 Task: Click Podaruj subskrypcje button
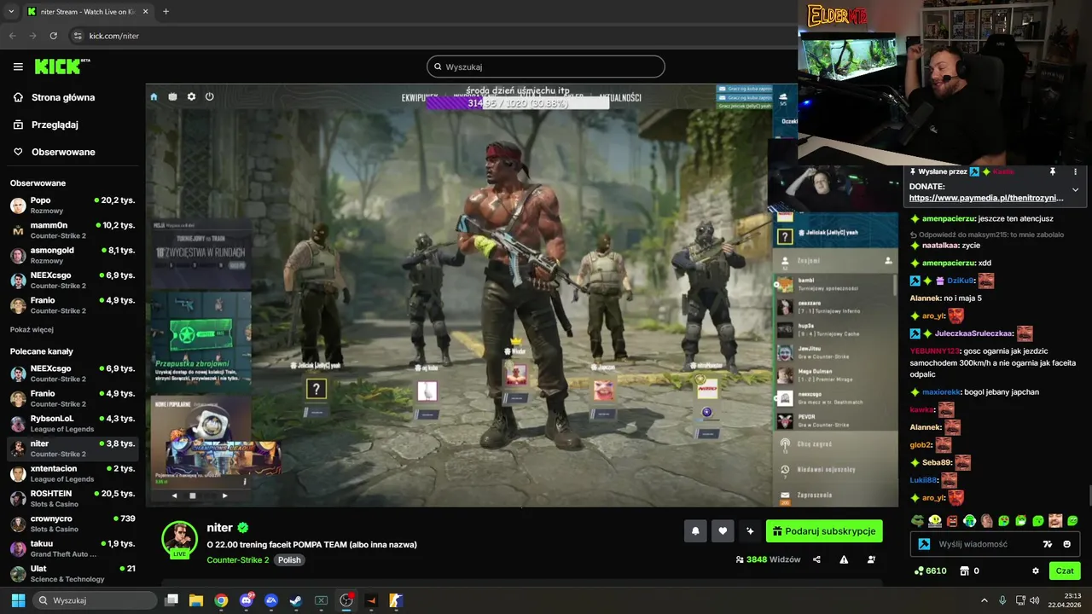tap(824, 531)
